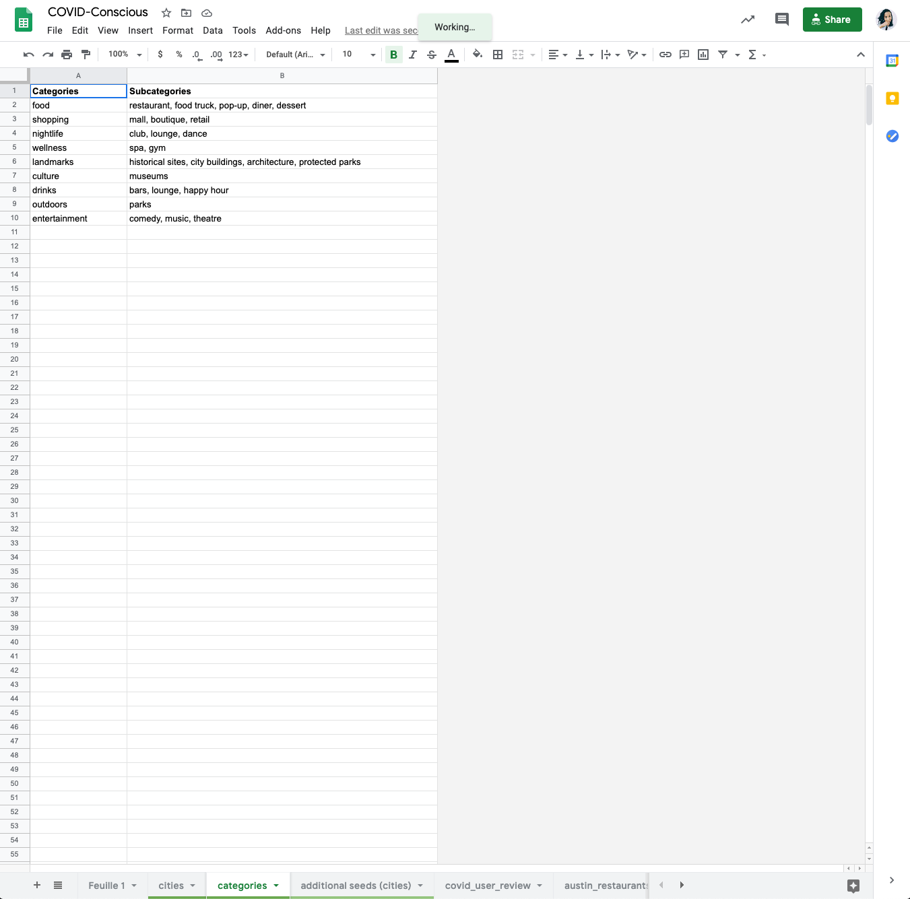Show the all sheets list
Screen dimensions: 910x899
click(58, 885)
